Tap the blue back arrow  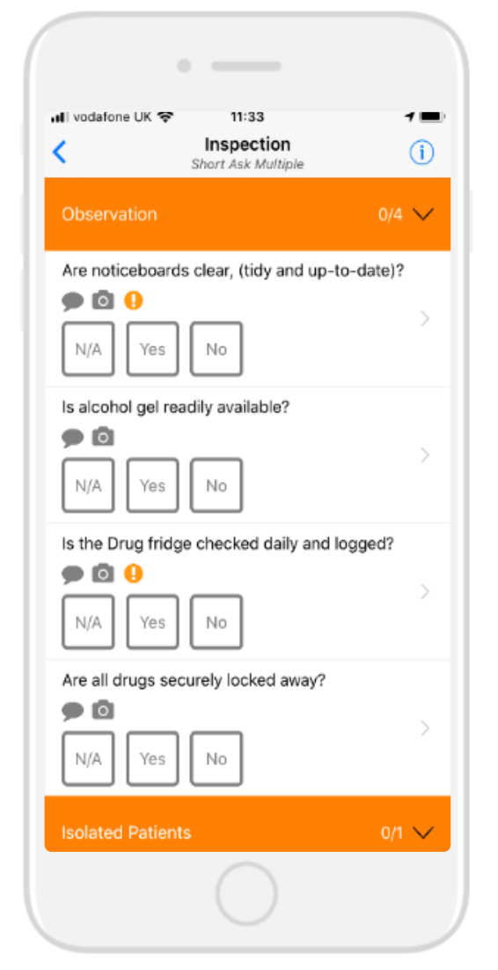(x=59, y=152)
